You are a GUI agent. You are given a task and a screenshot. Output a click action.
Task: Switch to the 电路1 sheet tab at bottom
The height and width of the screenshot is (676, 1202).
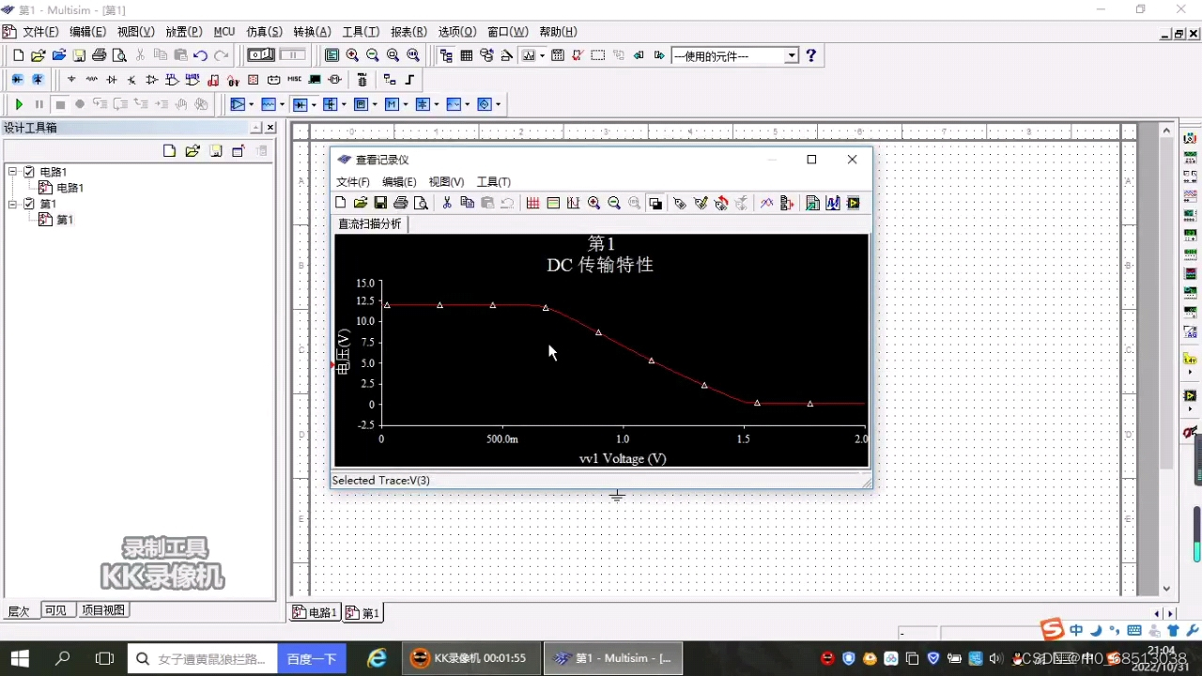315,612
